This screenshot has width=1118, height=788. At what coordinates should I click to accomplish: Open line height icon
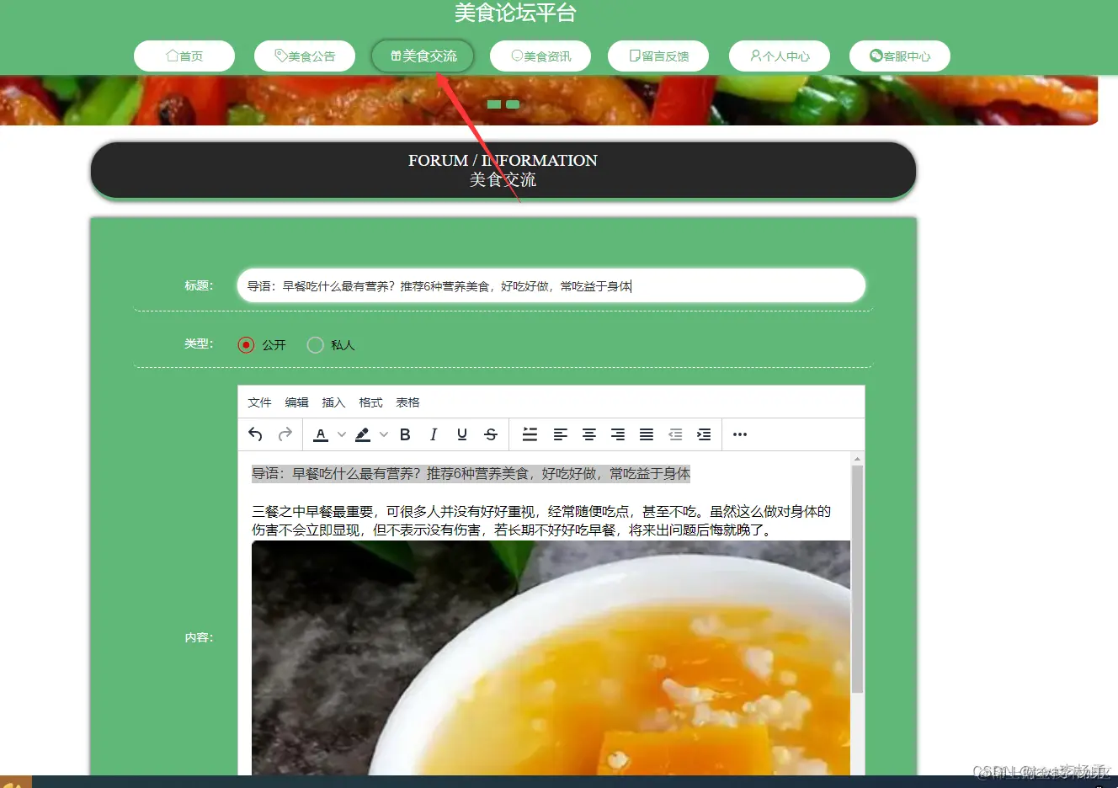[x=530, y=434]
